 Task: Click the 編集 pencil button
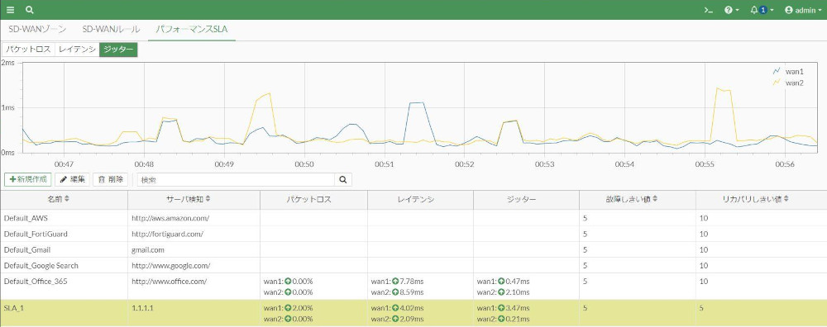[72, 179]
